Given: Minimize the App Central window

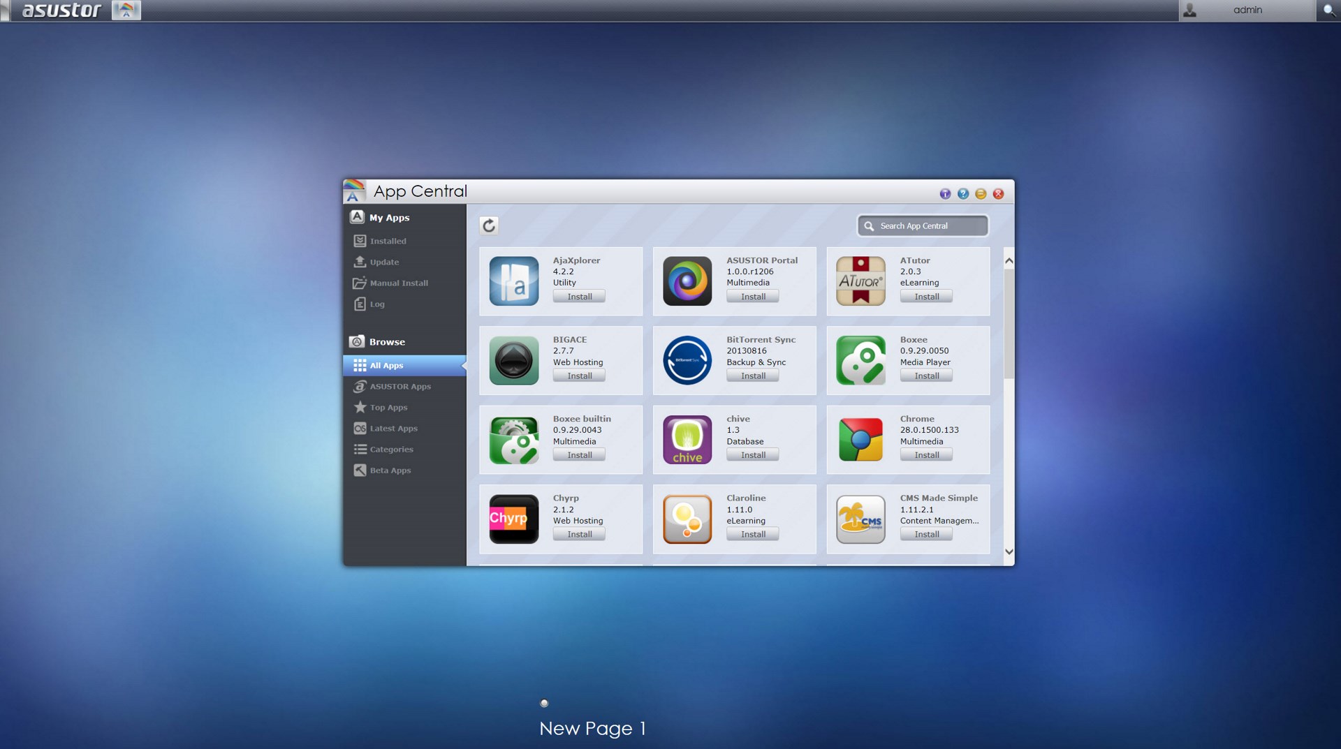Looking at the screenshot, I should click(x=981, y=194).
